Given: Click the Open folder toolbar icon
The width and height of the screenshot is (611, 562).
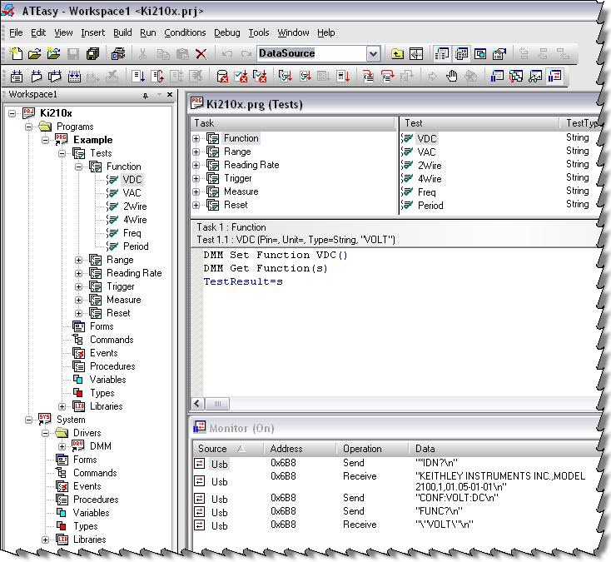Looking at the screenshot, I should (35, 53).
